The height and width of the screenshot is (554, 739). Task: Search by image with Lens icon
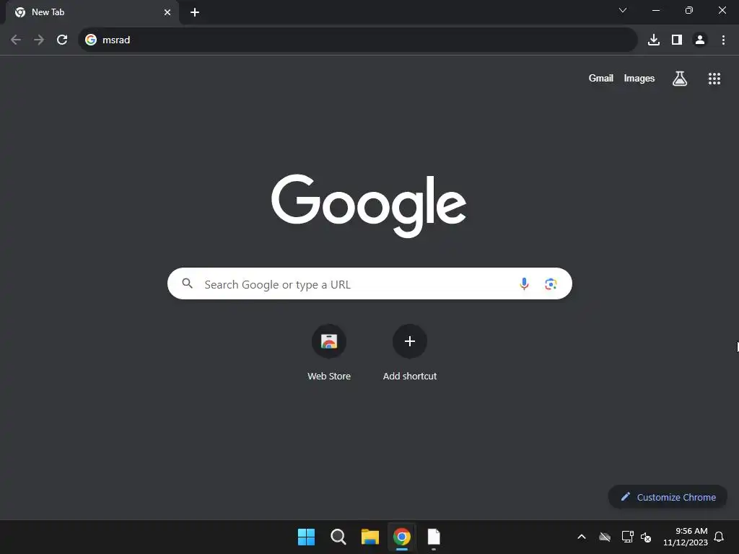(x=551, y=284)
